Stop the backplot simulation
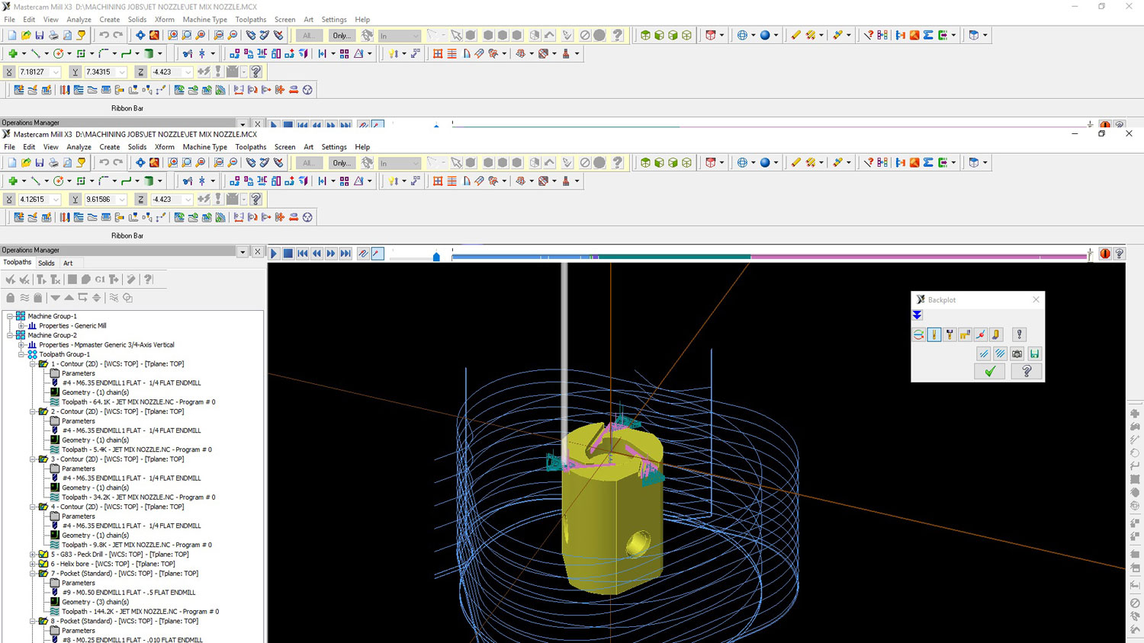1144x643 pixels. 288,253
